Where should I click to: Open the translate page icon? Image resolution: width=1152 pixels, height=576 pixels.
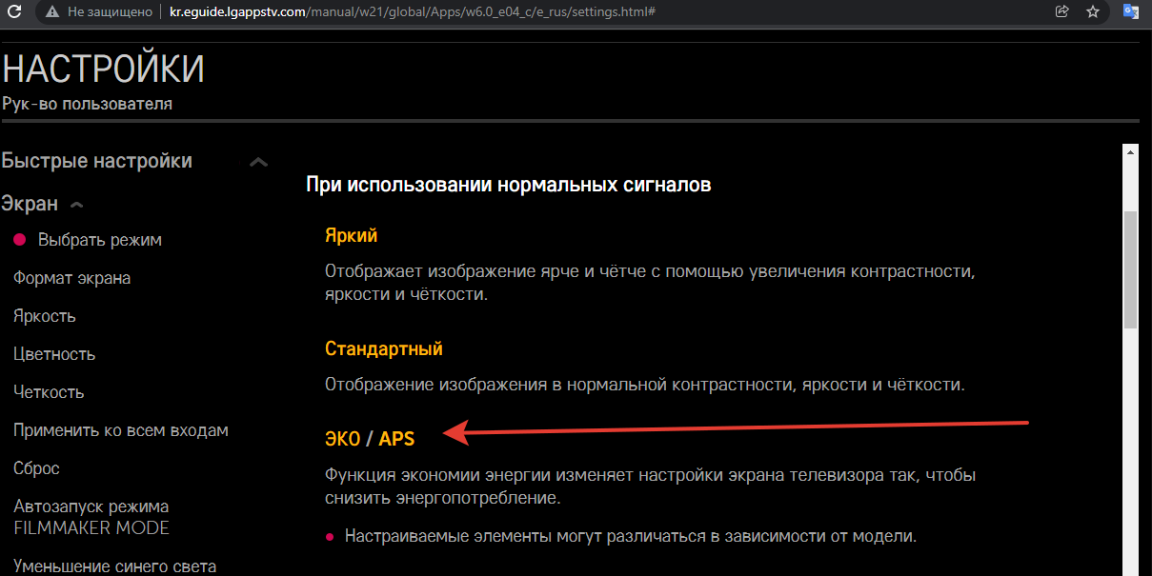coord(1131,11)
